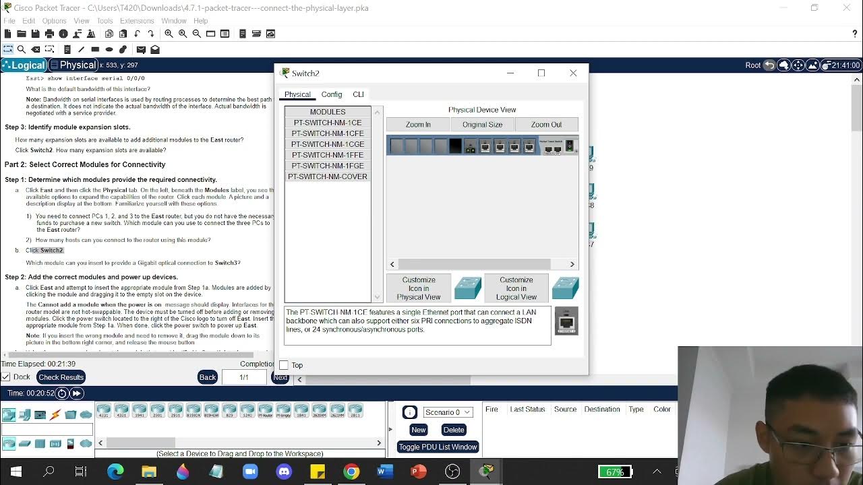Select the PT-SWITCH-NM-1FGE module
This screenshot has width=863, height=485.
[328, 166]
